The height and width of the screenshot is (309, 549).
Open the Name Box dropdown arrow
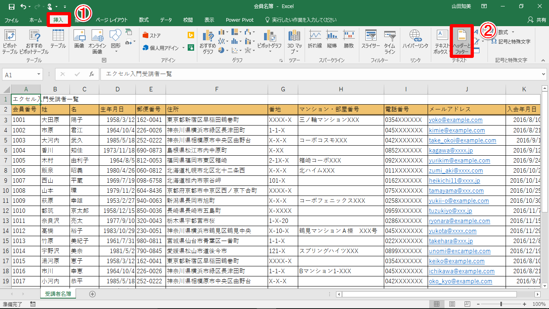pos(39,74)
